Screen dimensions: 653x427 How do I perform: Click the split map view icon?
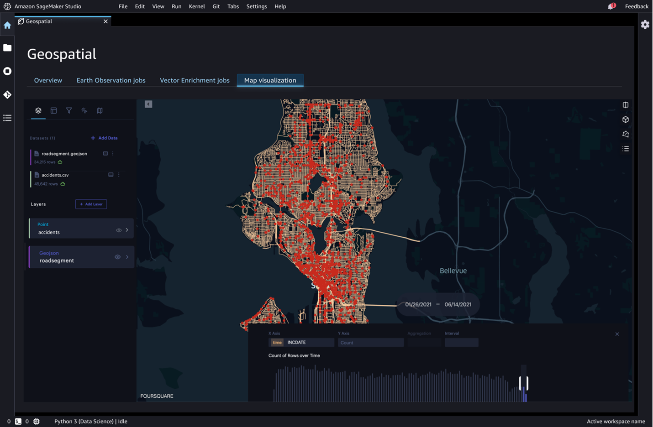click(626, 105)
